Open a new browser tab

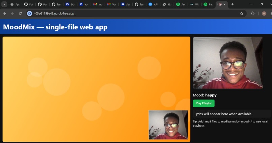tap(232, 4)
